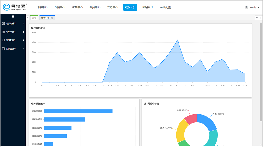The image size is (263, 147).
Task: Expand the 业务分析 sidebar chevron
Action: click(23, 49)
